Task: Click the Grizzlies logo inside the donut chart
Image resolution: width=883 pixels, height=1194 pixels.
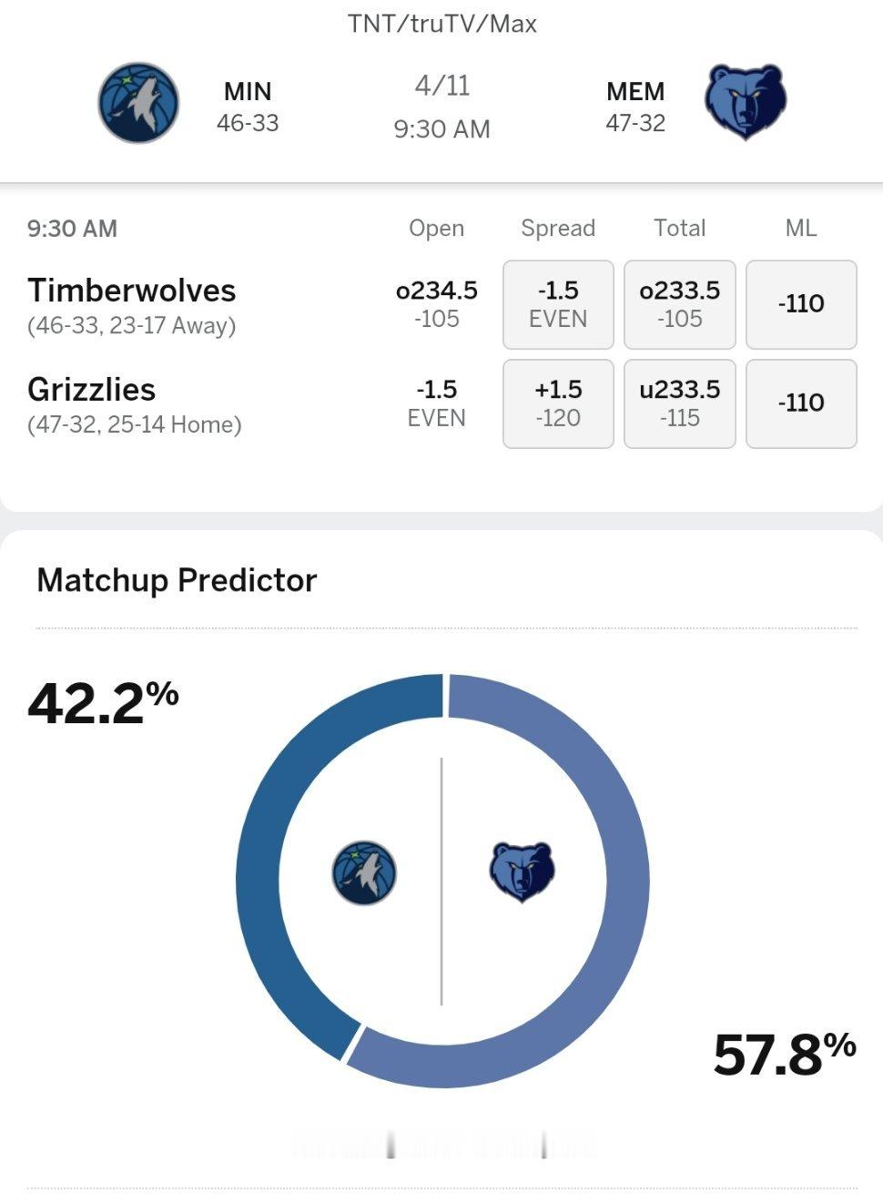Action: coord(522,872)
